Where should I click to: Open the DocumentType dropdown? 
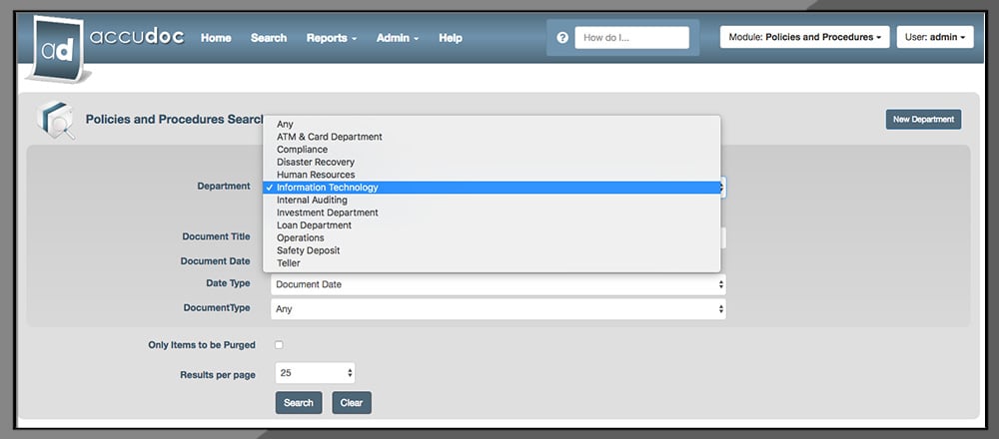click(498, 309)
